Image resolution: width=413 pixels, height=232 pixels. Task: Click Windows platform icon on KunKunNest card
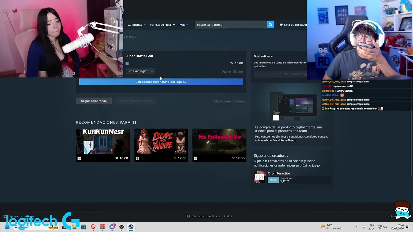tap(79, 158)
